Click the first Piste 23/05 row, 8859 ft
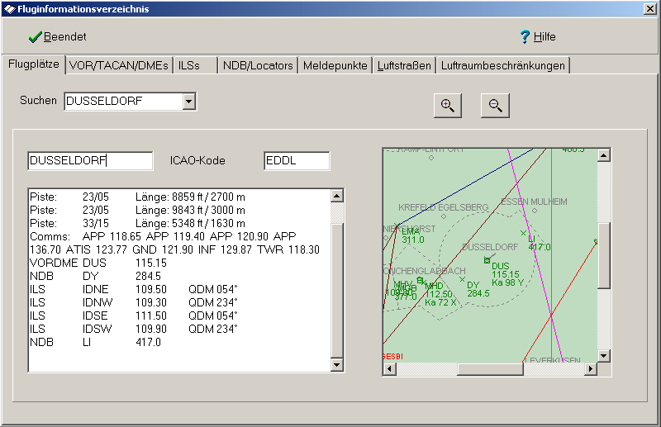Screen dimensions: 661x427 tap(137, 197)
